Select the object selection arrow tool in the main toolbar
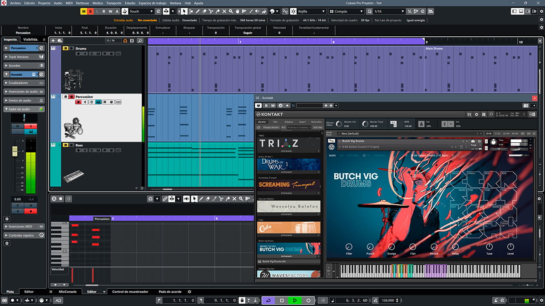Image resolution: width=545 pixels, height=306 pixels. (184, 11)
